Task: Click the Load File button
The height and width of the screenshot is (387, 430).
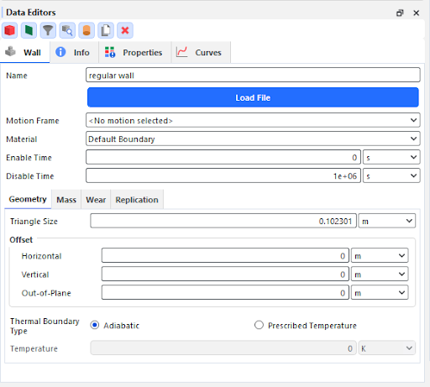Action: [253, 97]
